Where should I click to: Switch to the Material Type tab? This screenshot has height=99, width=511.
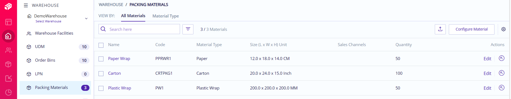click(x=166, y=16)
